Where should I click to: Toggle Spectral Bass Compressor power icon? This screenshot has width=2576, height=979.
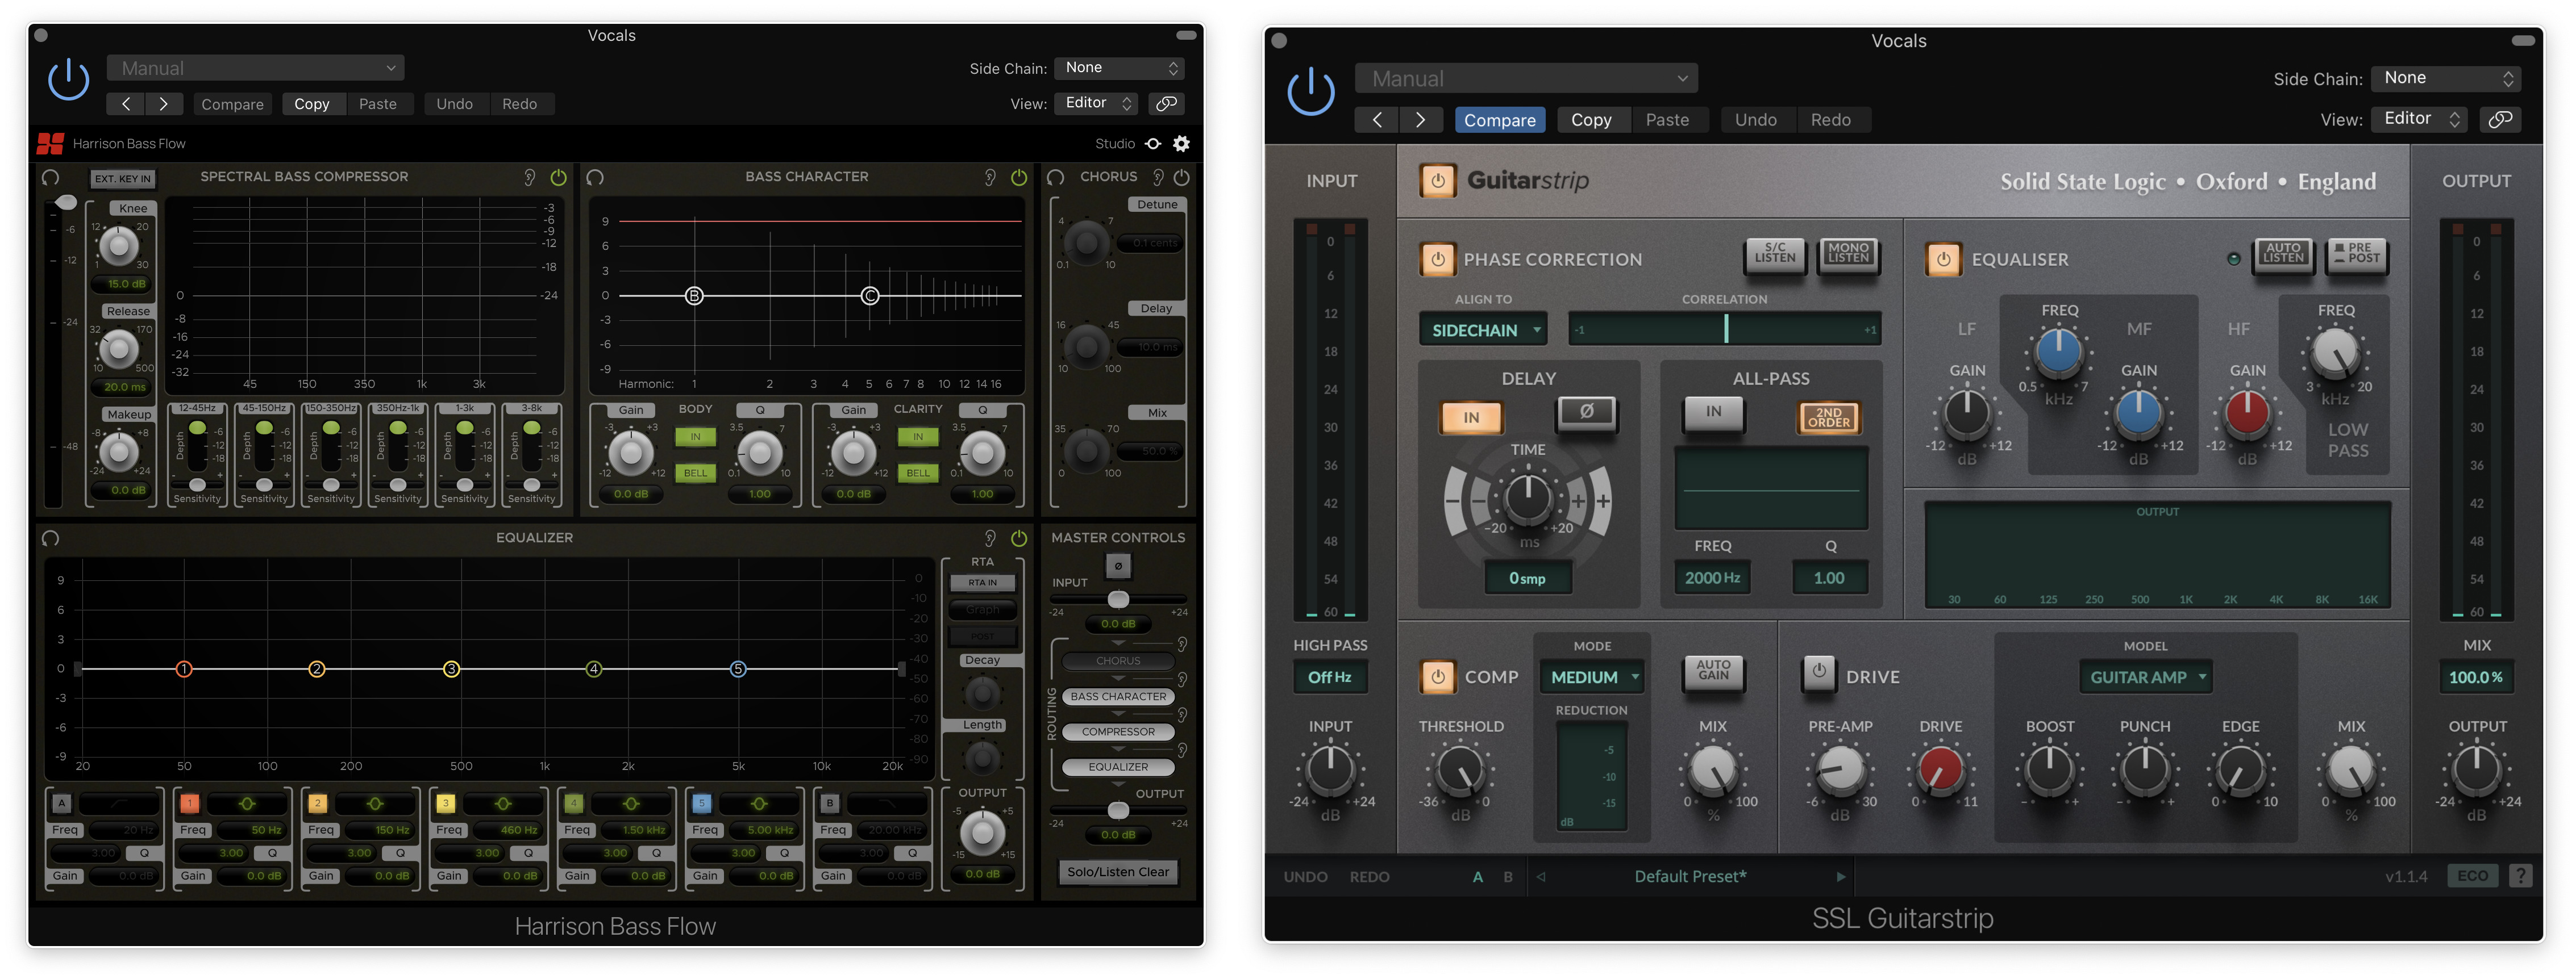click(559, 177)
